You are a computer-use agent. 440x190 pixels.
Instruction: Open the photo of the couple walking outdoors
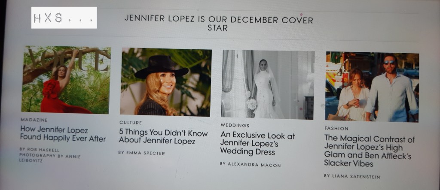coord(372,87)
